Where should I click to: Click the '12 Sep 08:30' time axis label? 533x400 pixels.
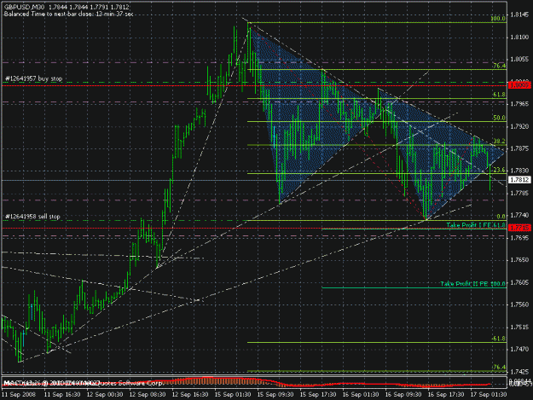coord(148,395)
